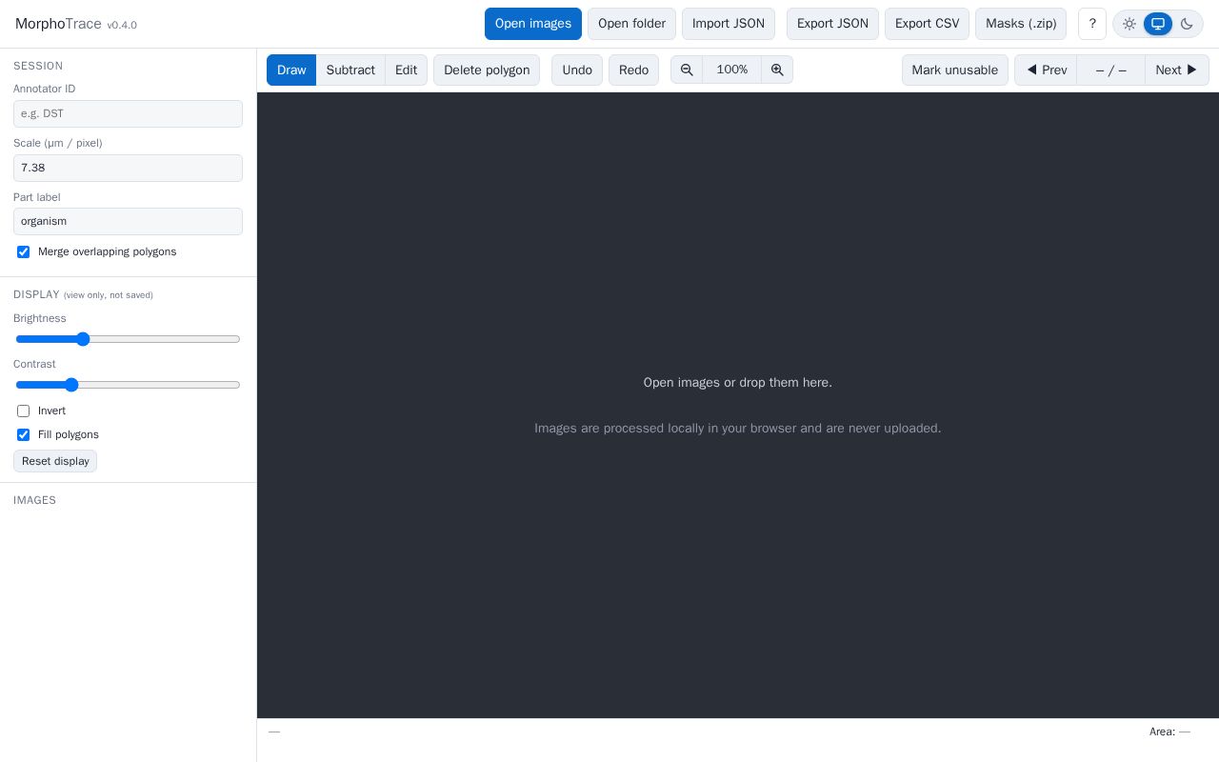Switch to Subtract mode
Viewport: 1219px width, 762px height.
coord(350,70)
